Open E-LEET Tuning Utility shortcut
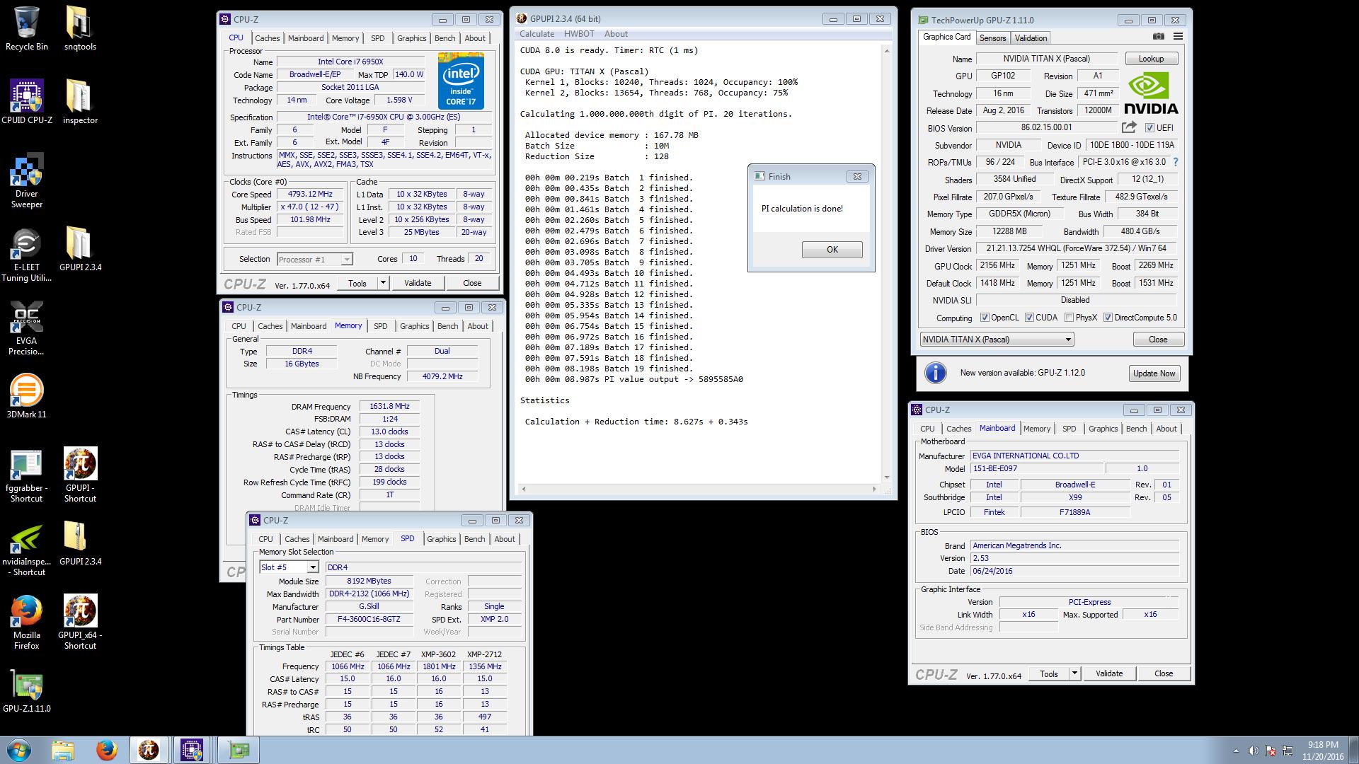1359x764 pixels. 26,255
